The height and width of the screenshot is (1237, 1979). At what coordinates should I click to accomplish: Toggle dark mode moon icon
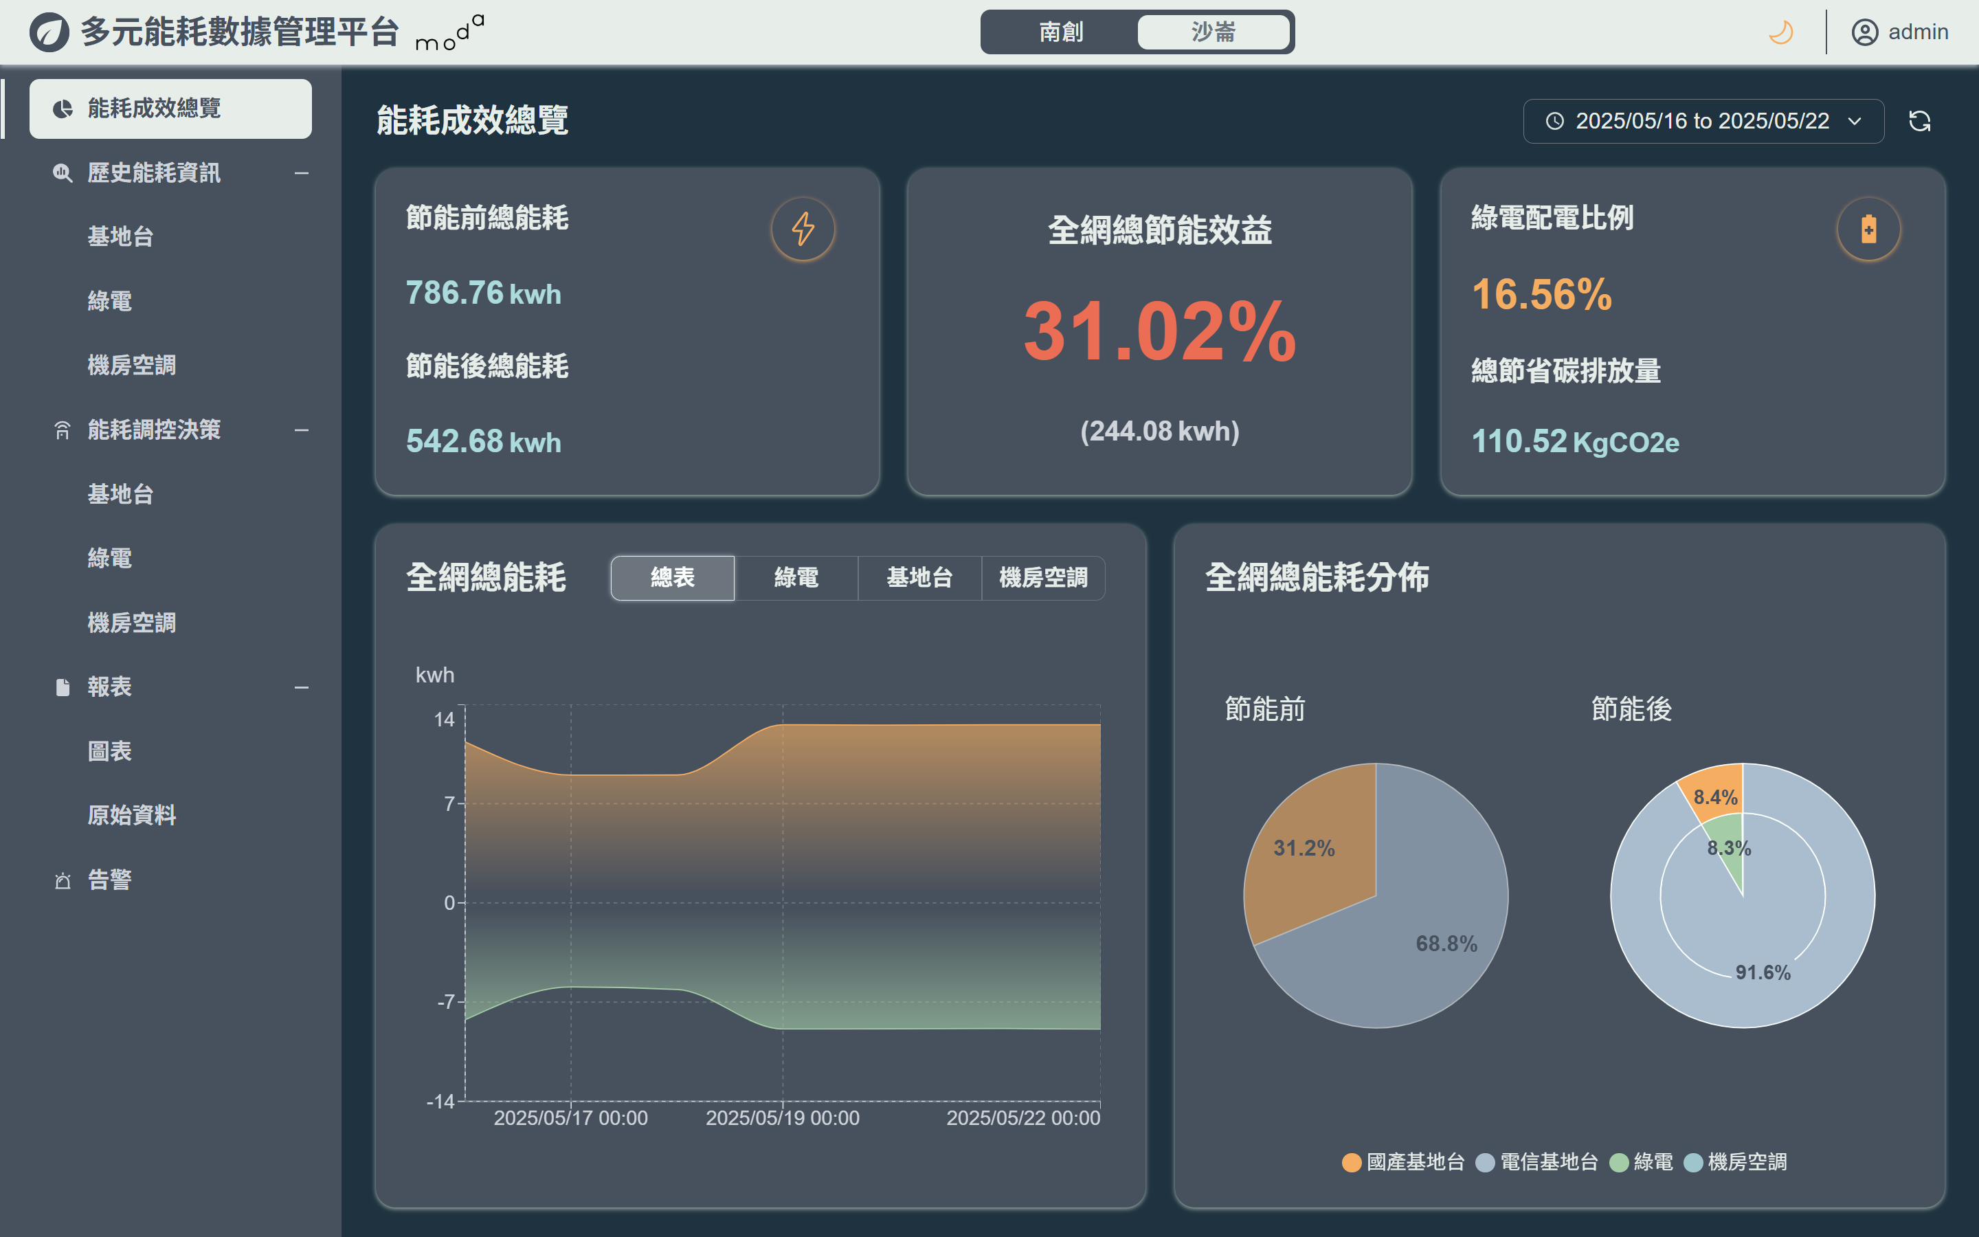pos(1780,33)
